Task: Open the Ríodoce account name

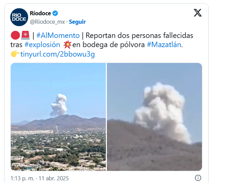Action: click(x=40, y=13)
